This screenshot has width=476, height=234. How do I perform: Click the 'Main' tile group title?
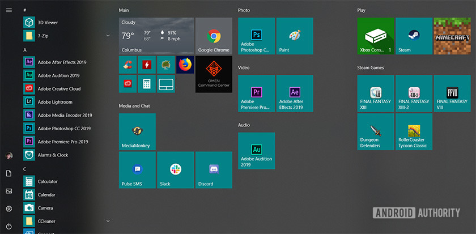(x=124, y=10)
